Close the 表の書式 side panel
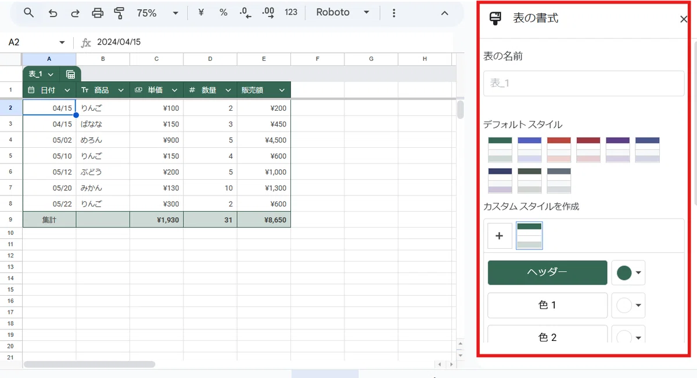 (x=684, y=19)
